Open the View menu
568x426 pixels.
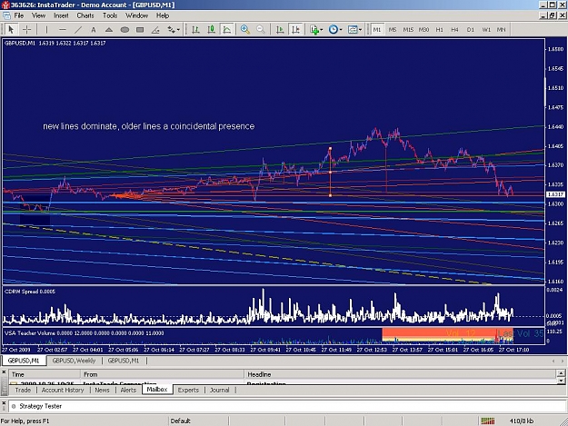[38, 15]
